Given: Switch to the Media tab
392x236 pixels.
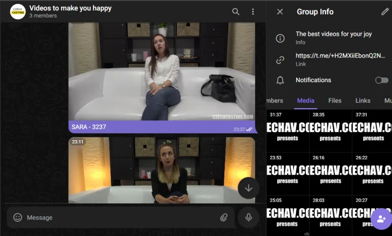Looking at the screenshot, I should click(305, 101).
